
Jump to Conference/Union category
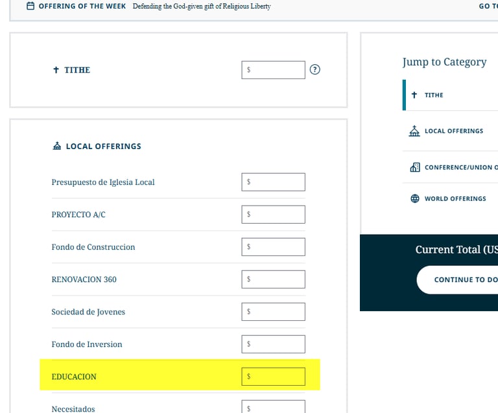pyautogui.click(x=460, y=167)
